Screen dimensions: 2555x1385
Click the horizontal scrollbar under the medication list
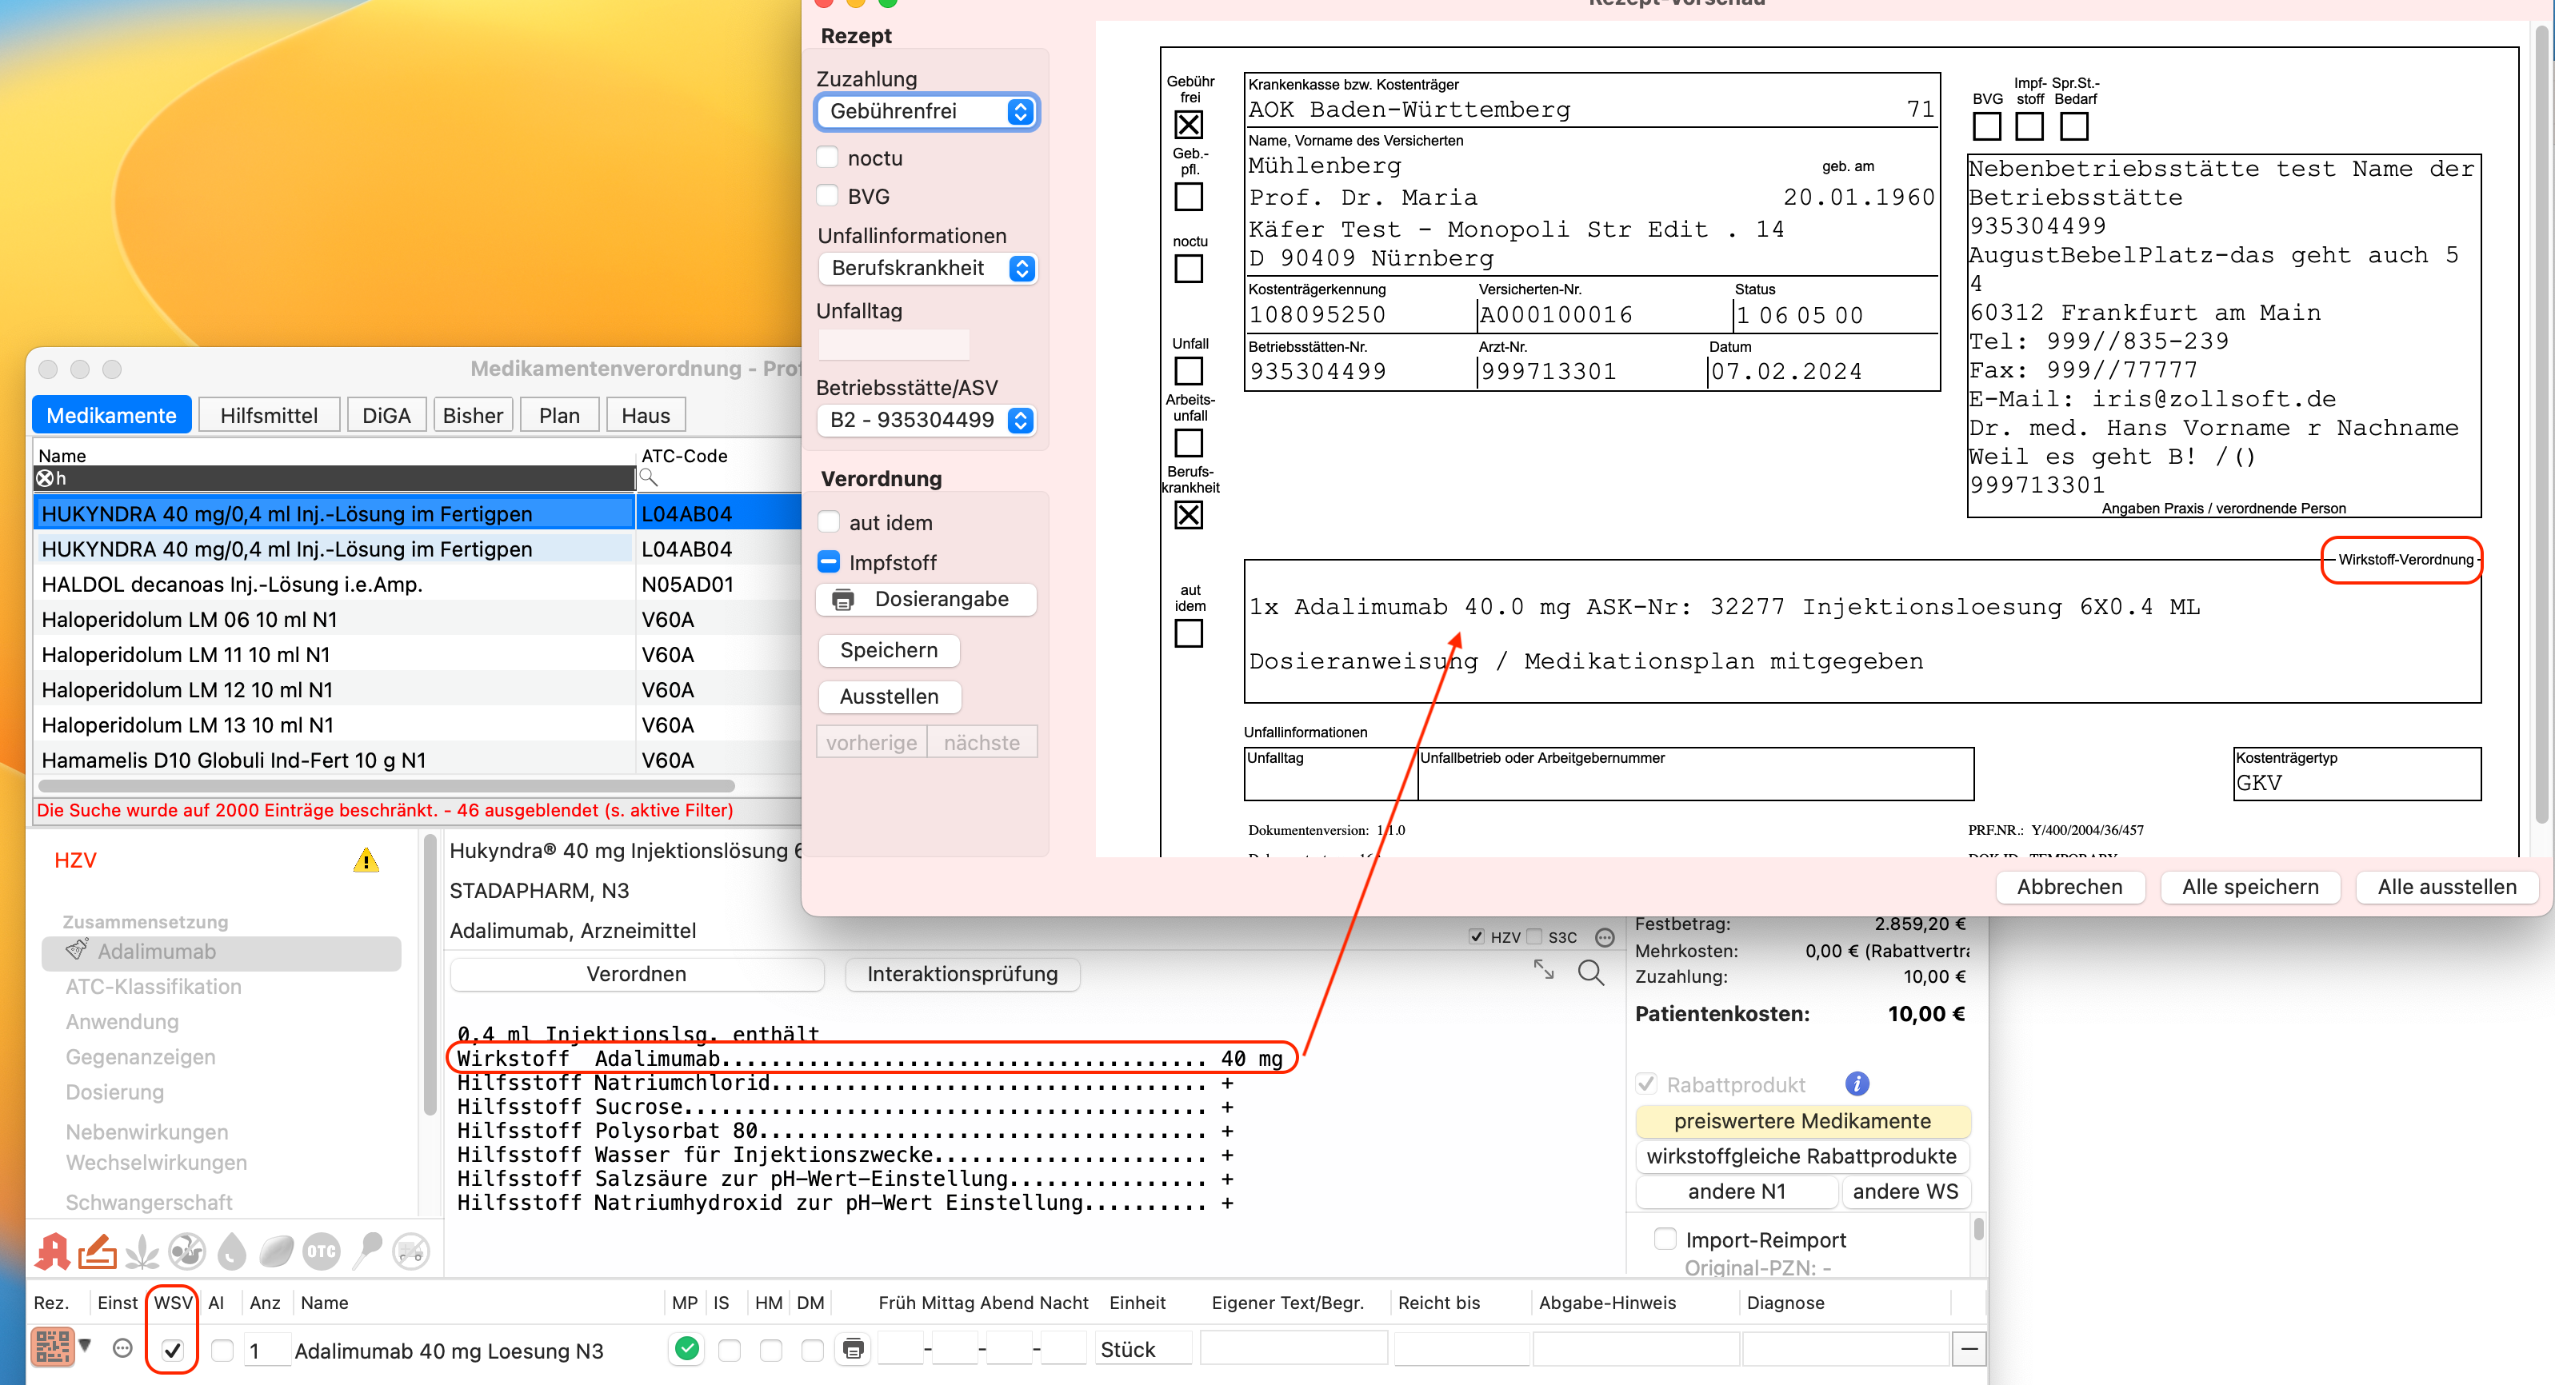point(387,785)
